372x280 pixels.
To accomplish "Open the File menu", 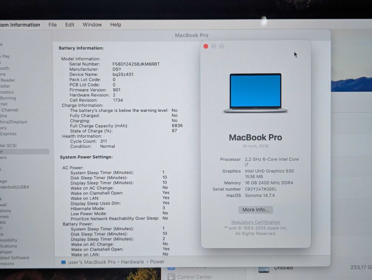I will tap(52, 25).
